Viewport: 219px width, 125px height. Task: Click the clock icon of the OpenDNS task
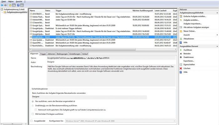[x=31, y=43]
